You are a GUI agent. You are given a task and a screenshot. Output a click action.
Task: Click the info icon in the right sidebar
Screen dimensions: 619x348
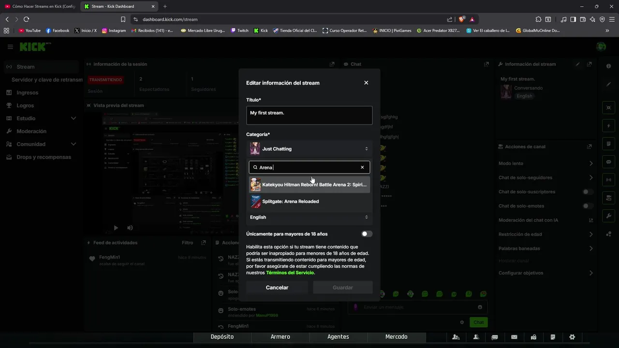(609, 66)
